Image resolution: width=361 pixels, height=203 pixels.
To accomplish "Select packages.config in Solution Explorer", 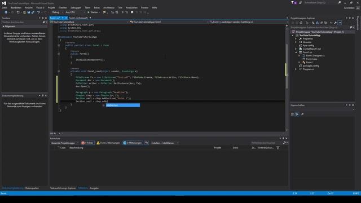I will (x=311, y=66).
